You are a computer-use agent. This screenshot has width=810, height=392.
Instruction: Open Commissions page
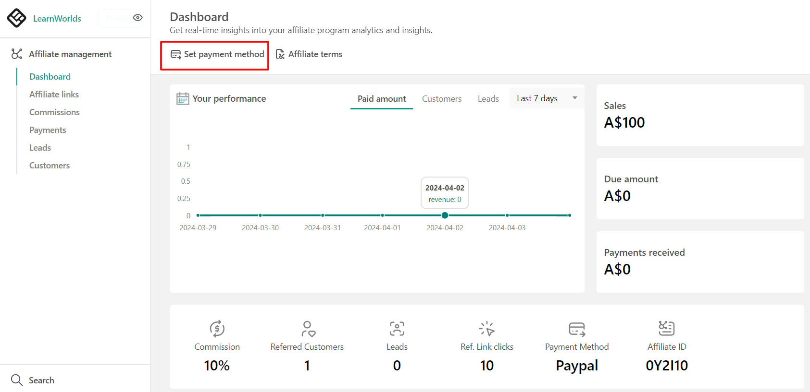(x=54, y=112)
